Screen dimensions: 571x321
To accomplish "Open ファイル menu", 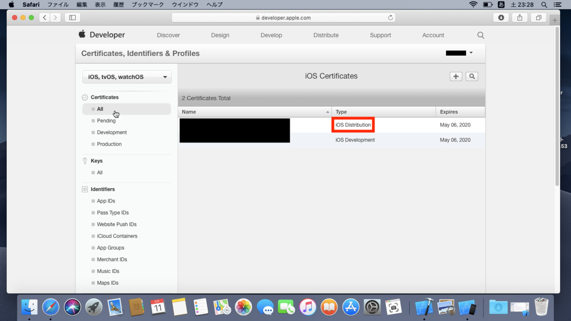I will click(58, 4).
